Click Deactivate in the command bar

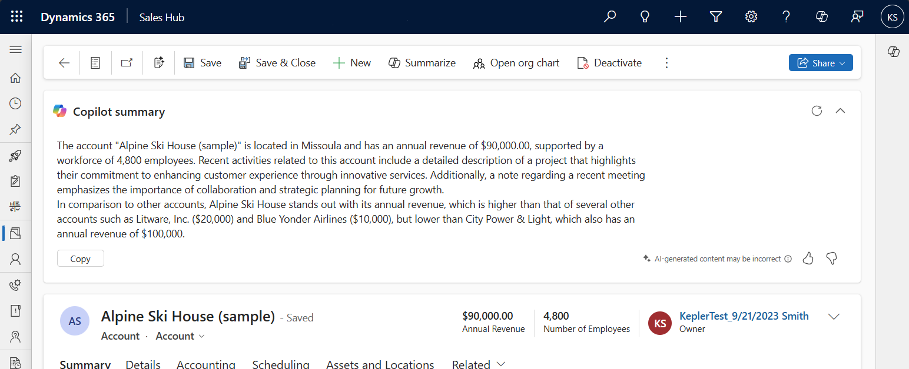tap(609, 63)
